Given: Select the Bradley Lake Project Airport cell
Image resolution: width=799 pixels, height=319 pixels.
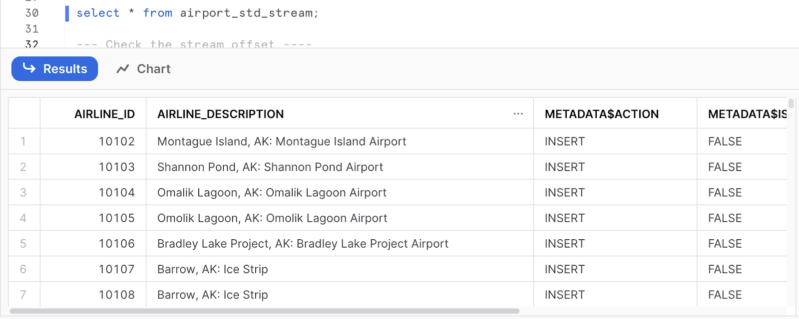Looking at the screenshot, I should [x=303, y=244].
